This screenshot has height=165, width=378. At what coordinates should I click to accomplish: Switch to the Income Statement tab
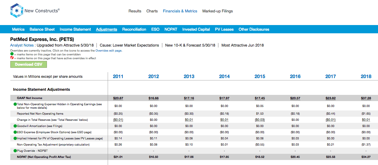pos(75,29)
